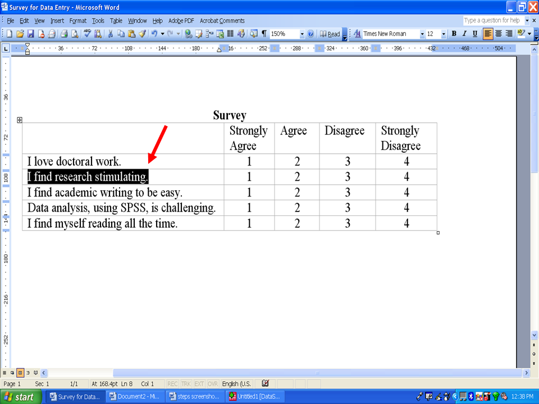This screenshot has height=404, width=539.
Task: Open the Table menu
Action: 116,21
